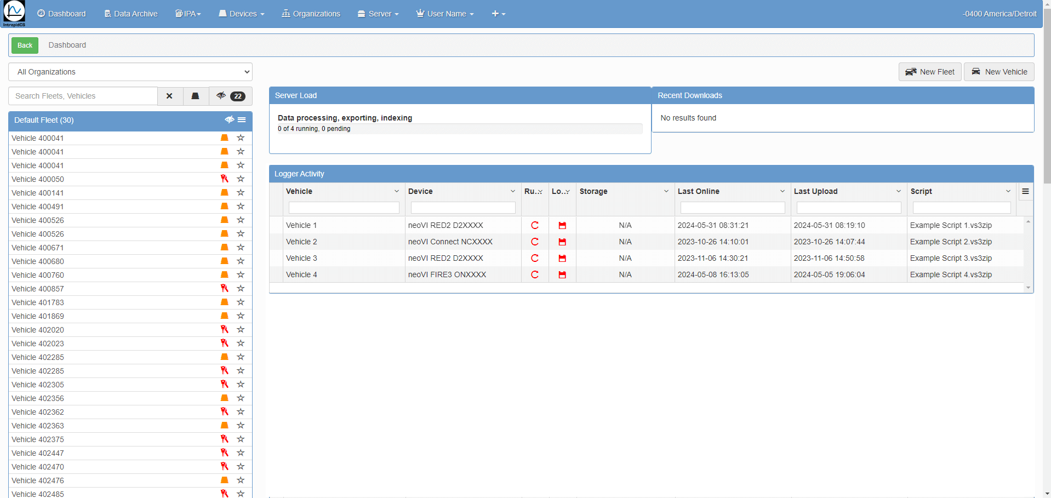Click the red status icon for Vehicle 402447
1051x498 pixels.
click(x=224, y=453)
